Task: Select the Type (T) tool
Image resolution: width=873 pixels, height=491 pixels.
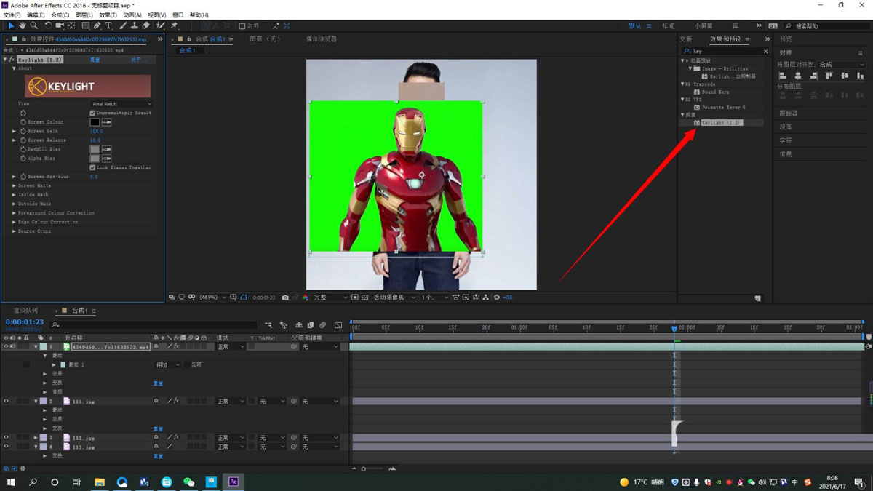Action: (x=108, y=26)
